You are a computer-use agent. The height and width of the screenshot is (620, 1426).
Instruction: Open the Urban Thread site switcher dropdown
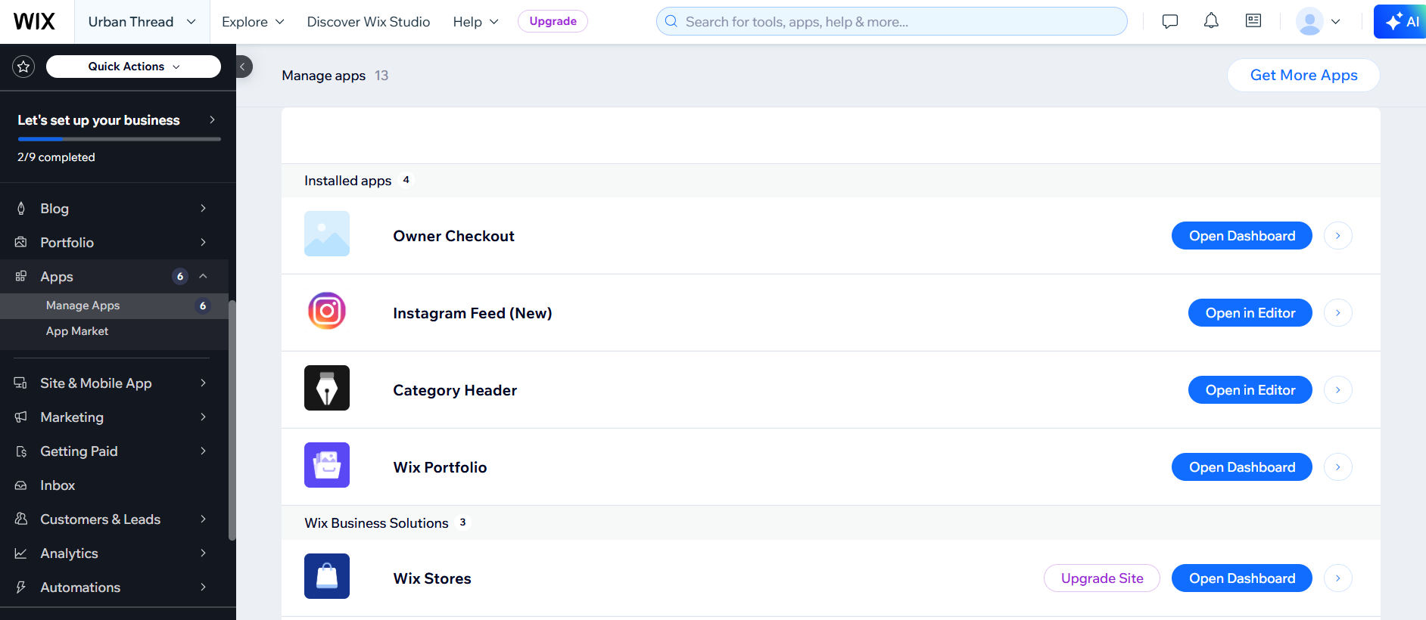142,22
